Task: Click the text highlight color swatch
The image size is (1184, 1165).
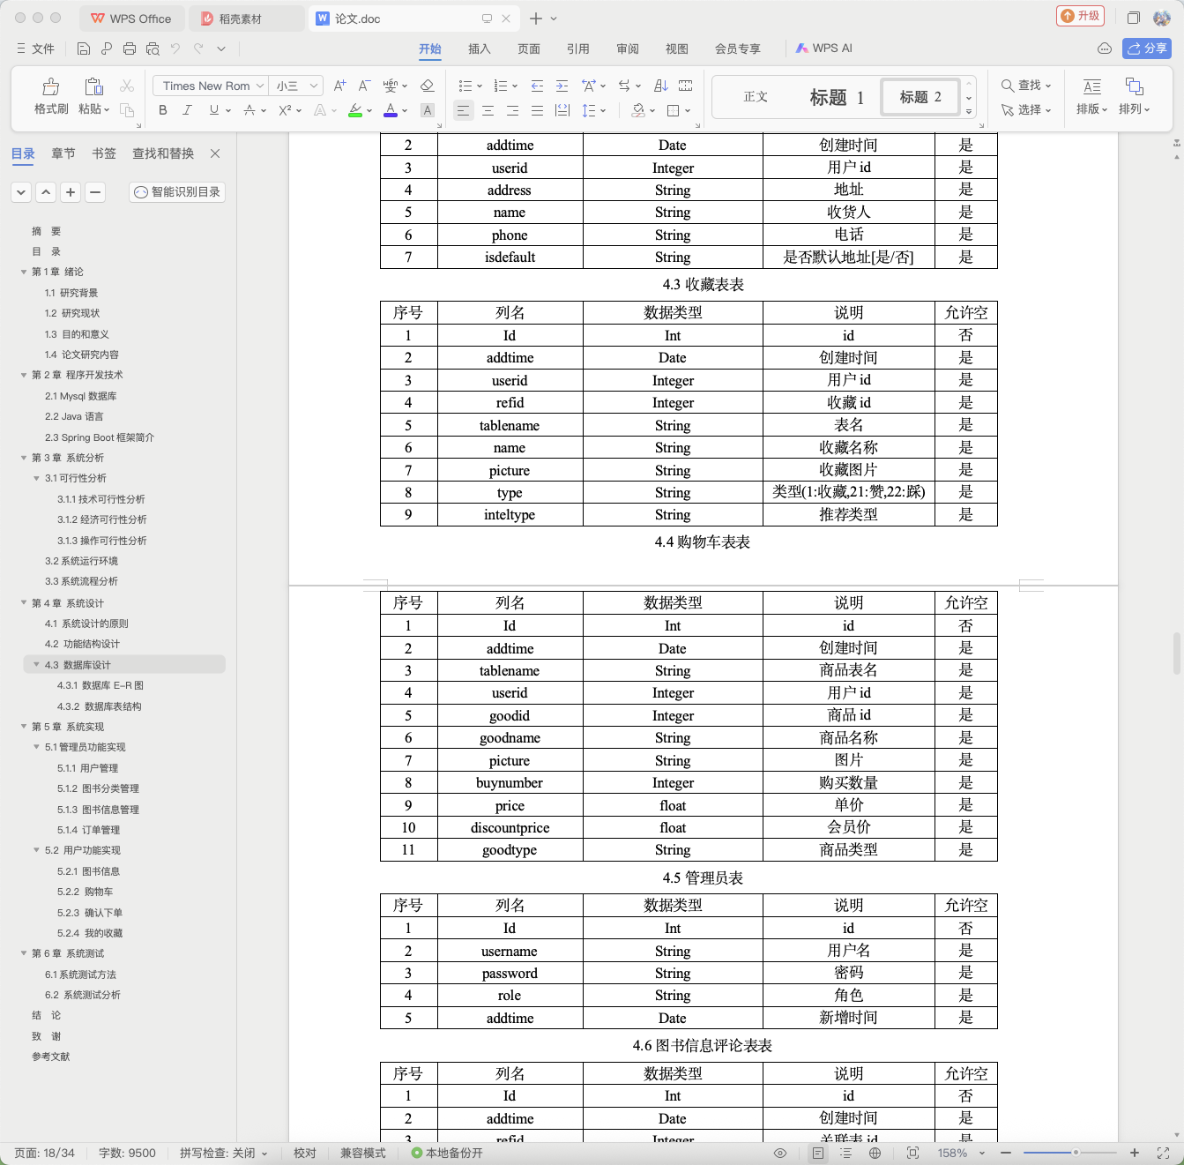Action: [x=354, y=110]
